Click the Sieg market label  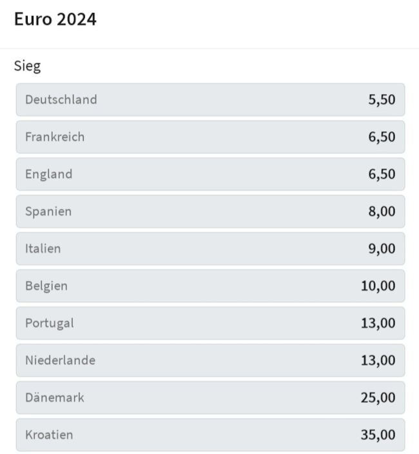coord(27,66)
